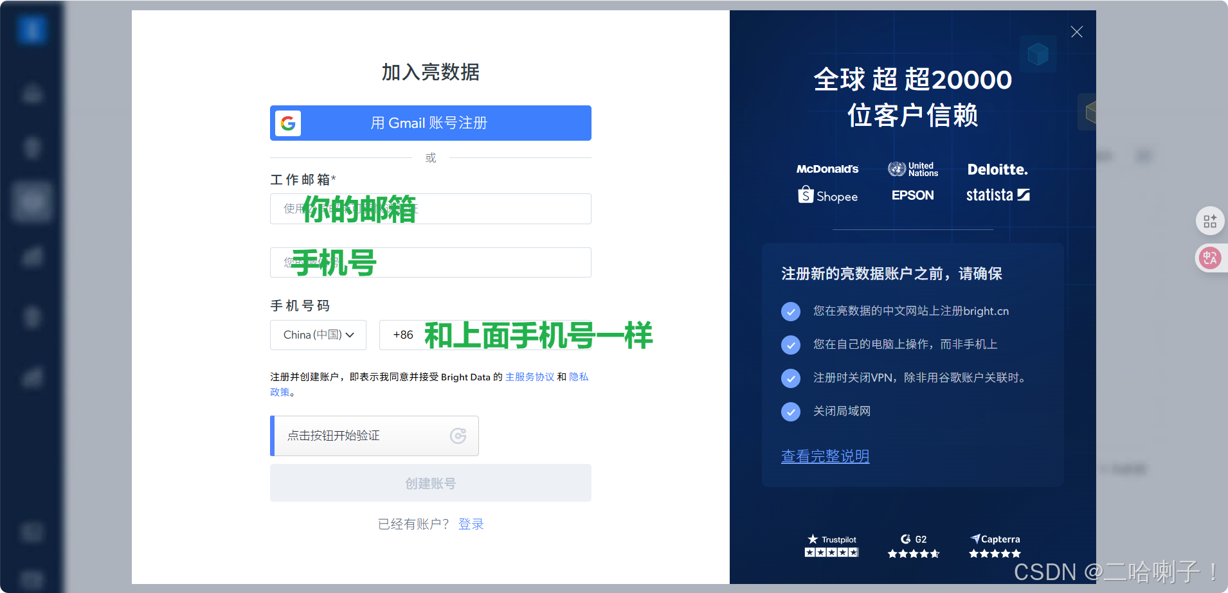Click the Deloitte logo
This screenshot has width=1228, height=593.
(998, 170)
